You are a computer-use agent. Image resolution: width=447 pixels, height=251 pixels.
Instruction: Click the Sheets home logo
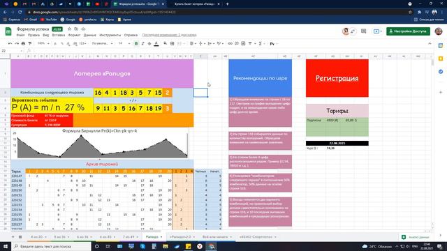8,31
